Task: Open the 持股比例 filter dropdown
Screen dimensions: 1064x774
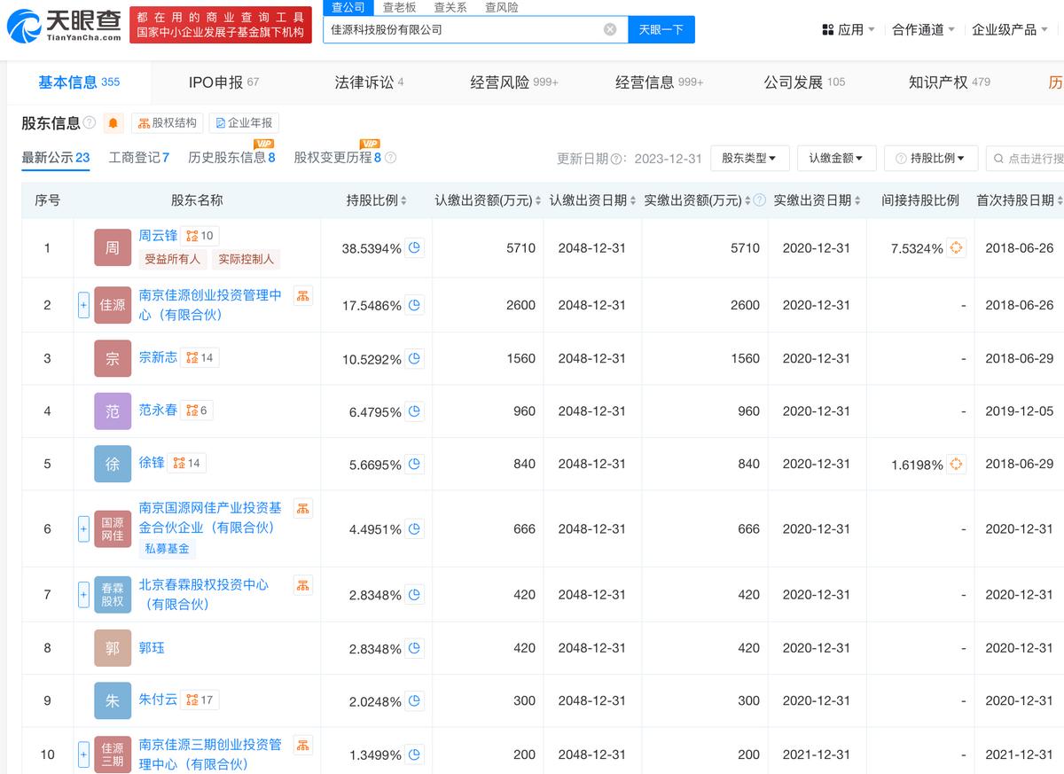Action: click(931, 158)
